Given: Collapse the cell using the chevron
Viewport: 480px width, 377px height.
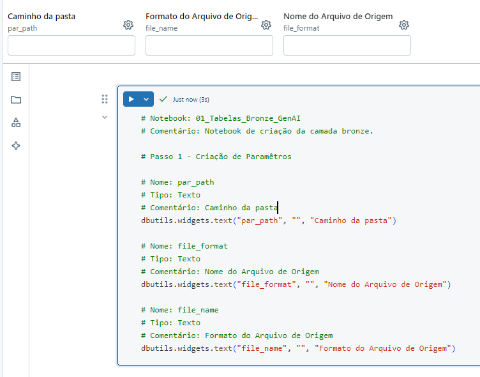Looking at the screenshot, I should click(x=105, y=117).
